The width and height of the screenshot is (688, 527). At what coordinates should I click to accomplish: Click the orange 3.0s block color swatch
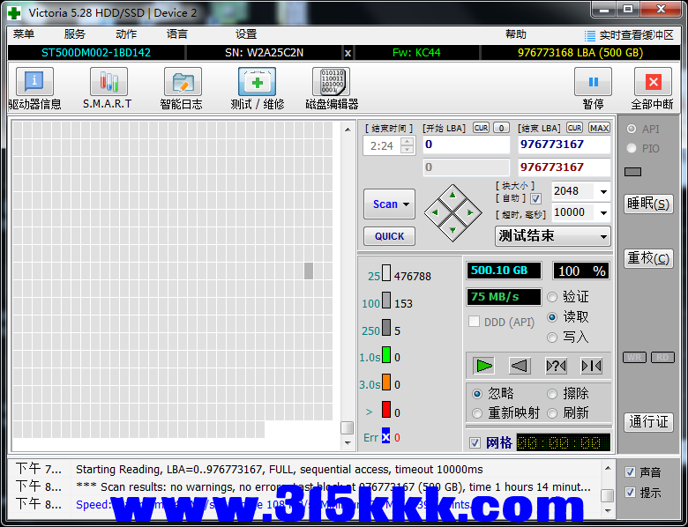(386, 382)
